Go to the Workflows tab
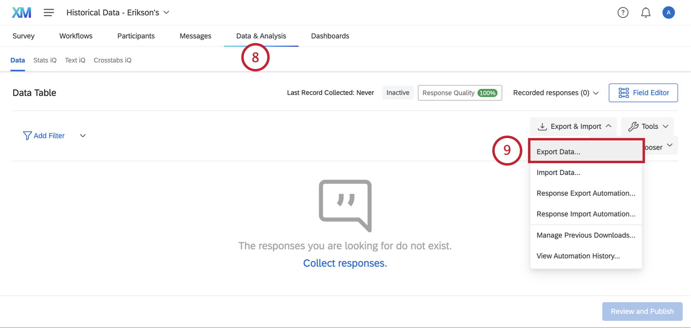This screenshot has height=328, width=691. (x=76, y=36)
